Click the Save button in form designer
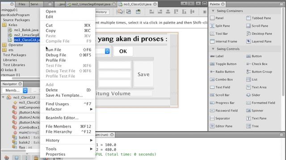The image size is (286, 160). tap(143, 74)
